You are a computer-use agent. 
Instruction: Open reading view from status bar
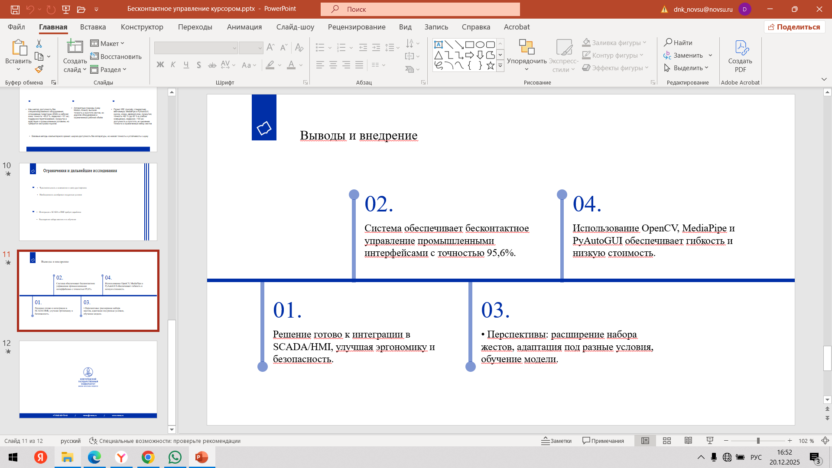[688, 441]
